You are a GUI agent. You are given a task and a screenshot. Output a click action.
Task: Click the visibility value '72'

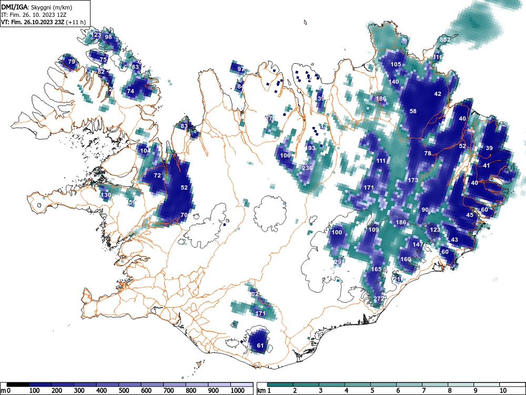157,175
